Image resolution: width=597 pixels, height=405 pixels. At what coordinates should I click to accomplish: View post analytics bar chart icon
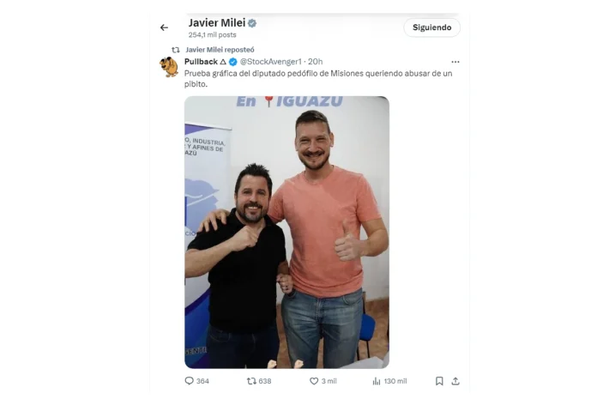[377, 381]
